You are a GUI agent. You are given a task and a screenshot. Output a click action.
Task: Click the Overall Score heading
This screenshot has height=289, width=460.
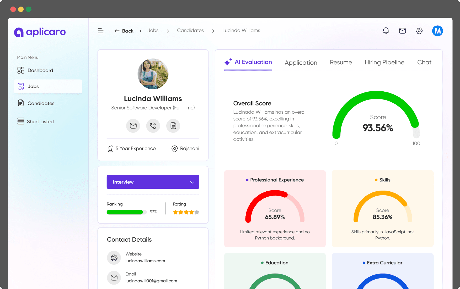(x=252, y=103)
